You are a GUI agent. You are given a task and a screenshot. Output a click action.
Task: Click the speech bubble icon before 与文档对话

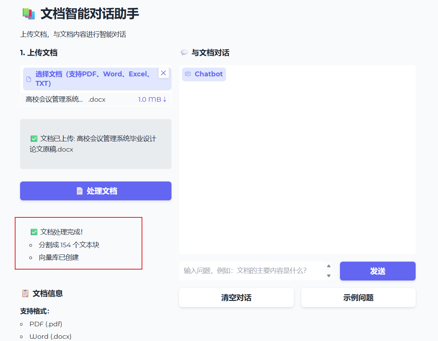(184, 53)
